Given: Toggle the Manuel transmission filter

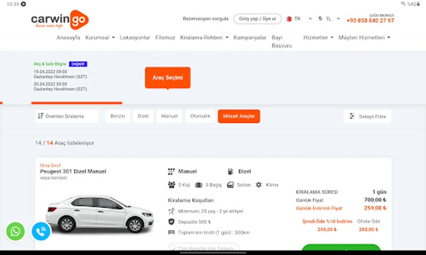Looking at the screenshot, I should point(169,116).
